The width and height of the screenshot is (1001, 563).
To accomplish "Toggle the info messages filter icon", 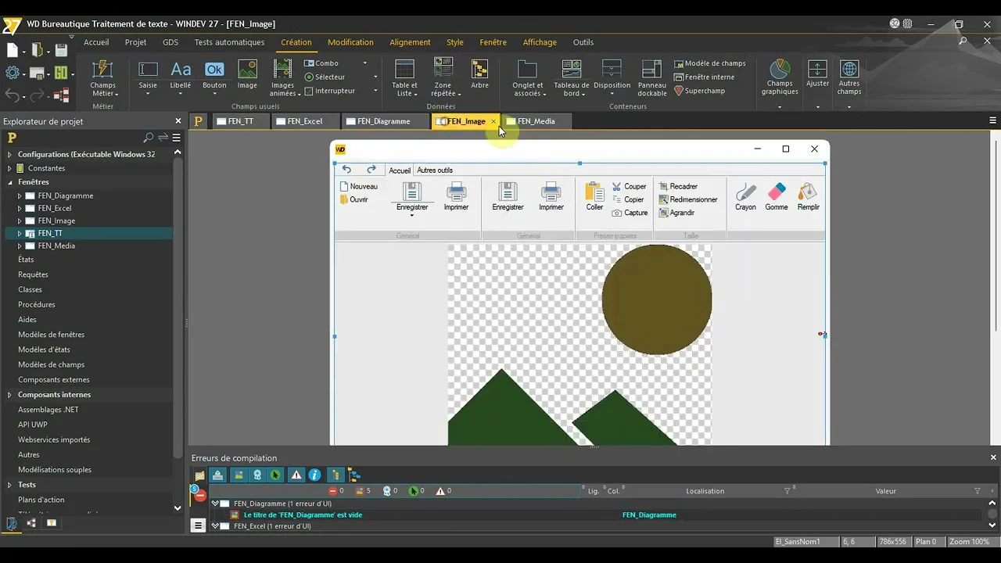I will pos(314,475).
